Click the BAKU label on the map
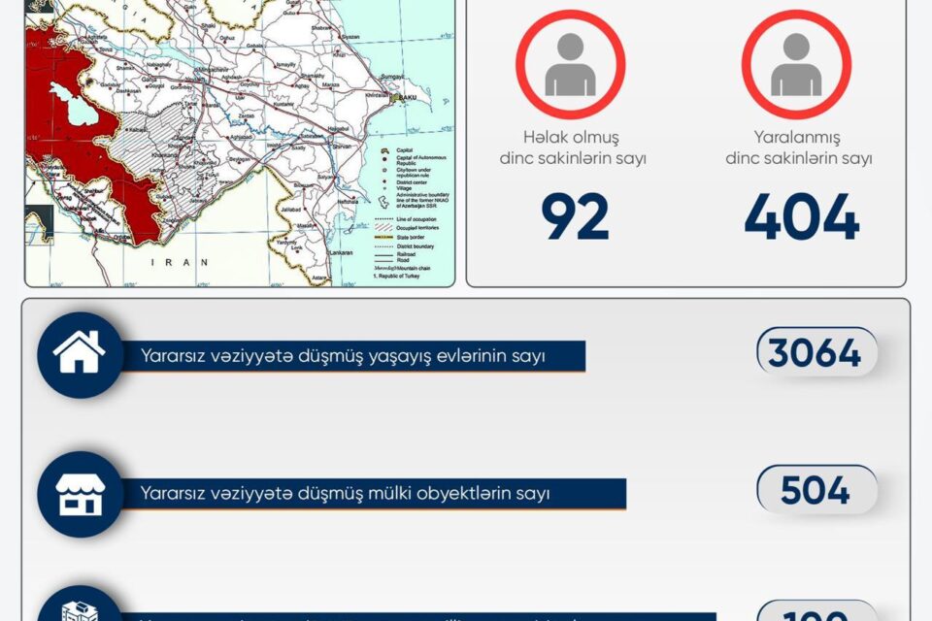932x621 pixels. pos(408,97)
